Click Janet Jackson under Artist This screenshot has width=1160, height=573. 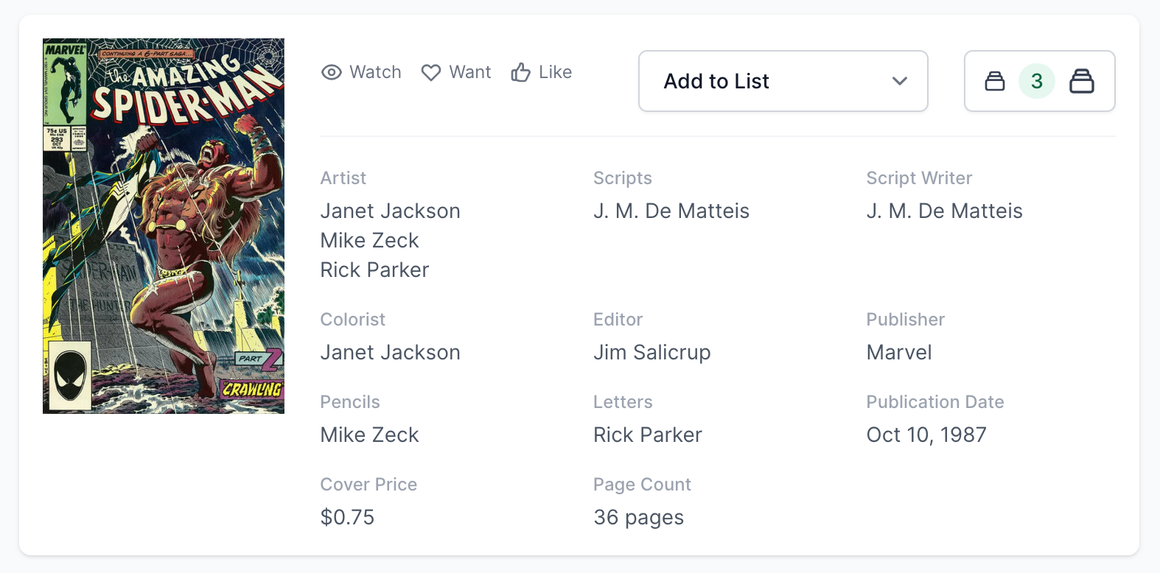390,211
